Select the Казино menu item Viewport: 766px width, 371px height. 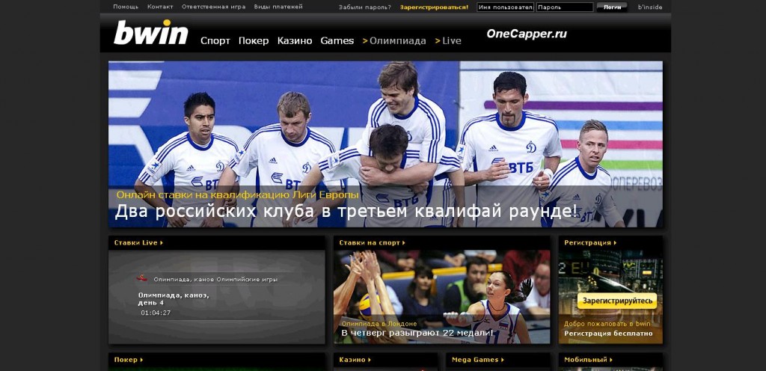295,41
